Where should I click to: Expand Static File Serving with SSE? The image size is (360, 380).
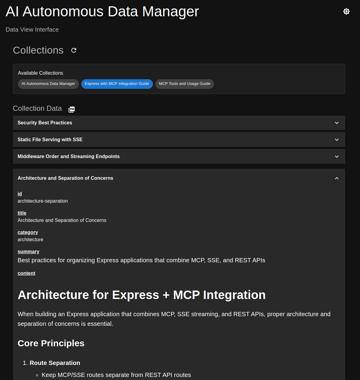pyautogui.click(x=179, y=140)
